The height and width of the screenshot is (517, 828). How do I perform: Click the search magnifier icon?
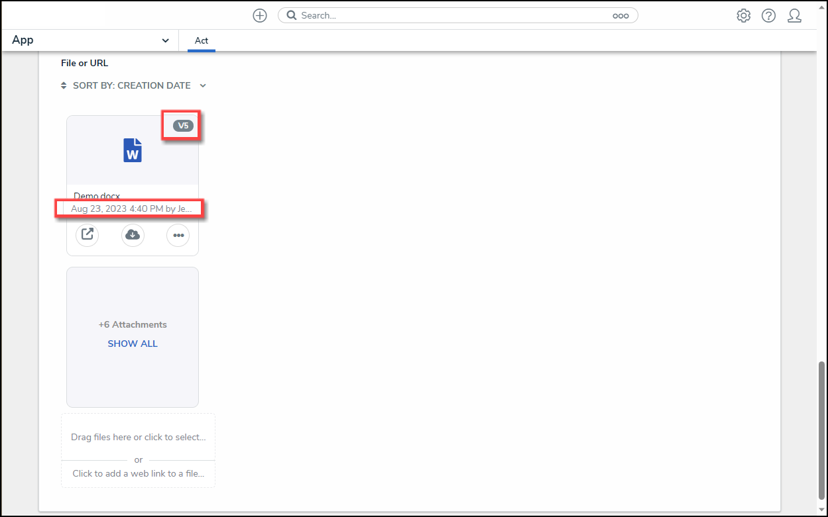point(292,15)
